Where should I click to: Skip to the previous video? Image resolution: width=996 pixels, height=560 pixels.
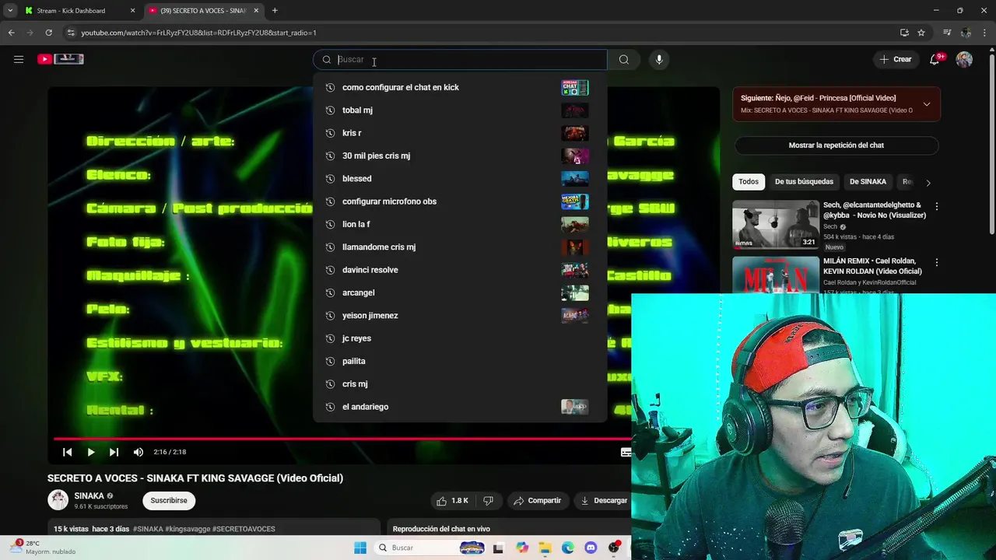tap(68, 452)
